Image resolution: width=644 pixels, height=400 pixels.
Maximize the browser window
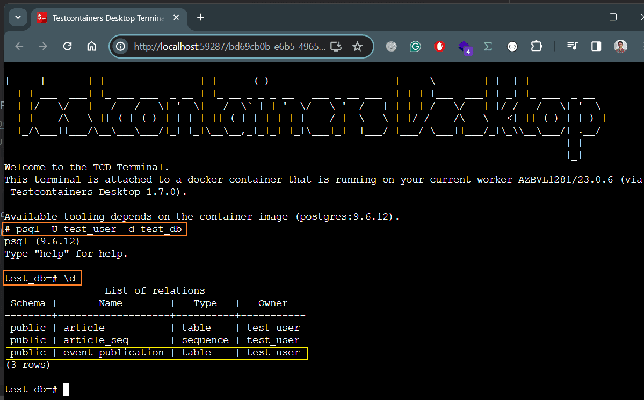(613, 17)
